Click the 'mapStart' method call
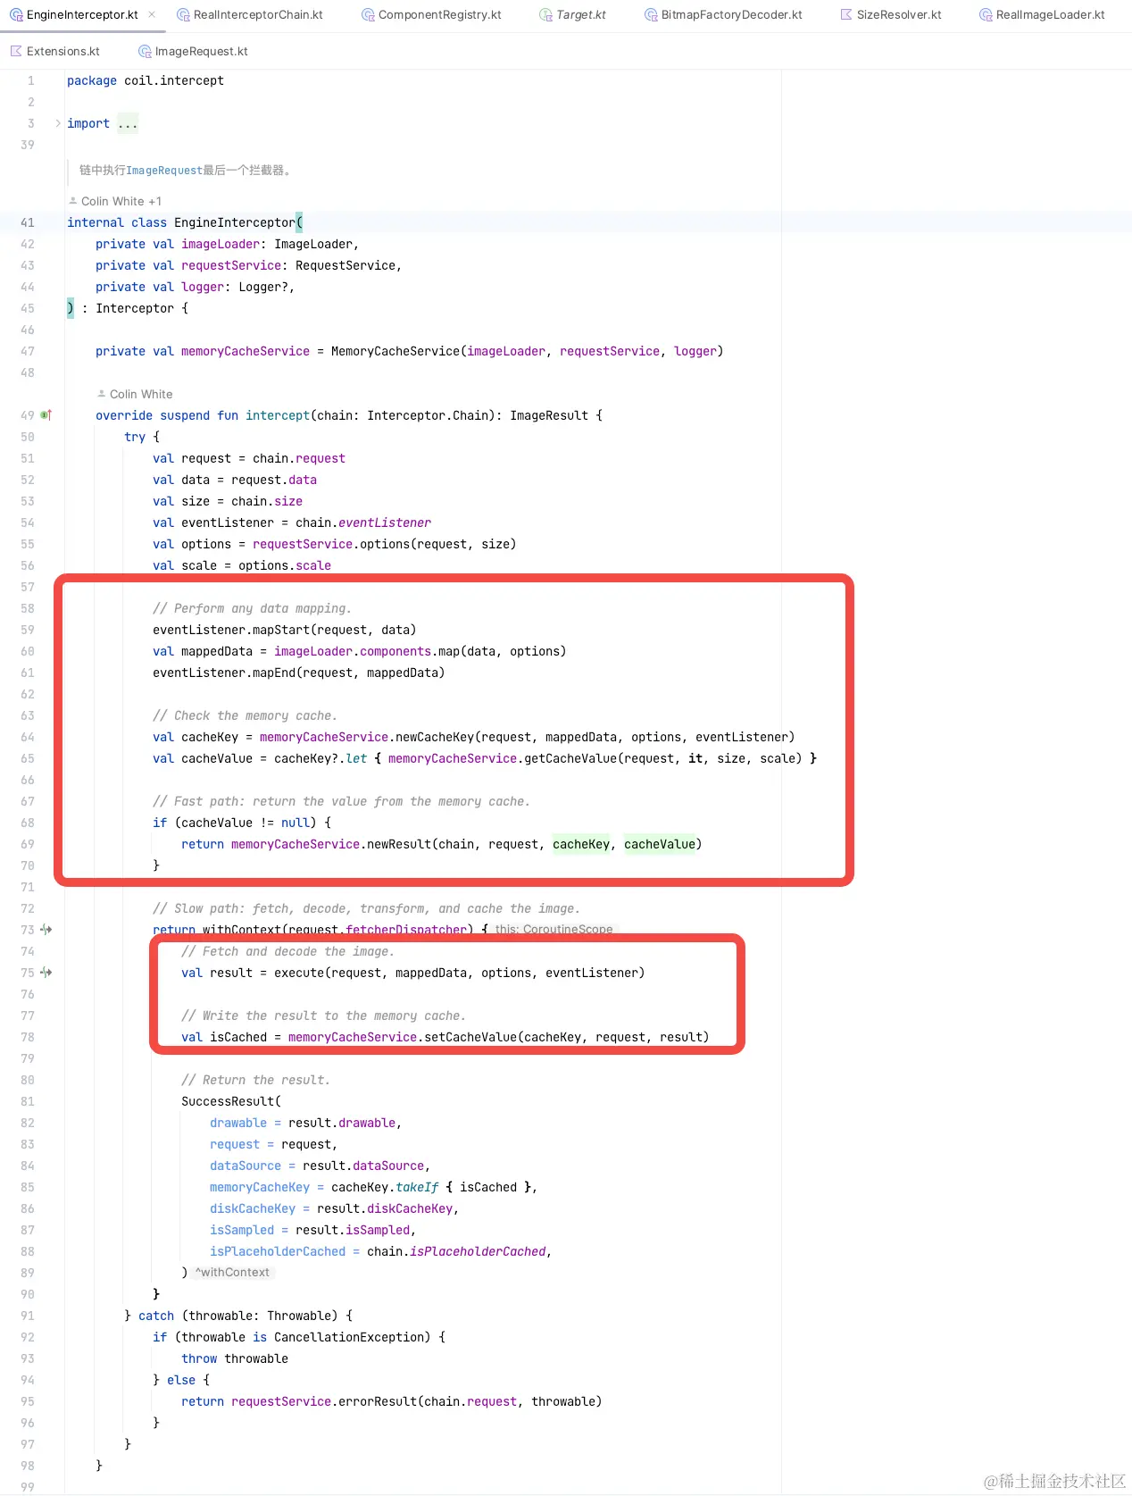1132x1496 pixels. (x=281, y=630)
